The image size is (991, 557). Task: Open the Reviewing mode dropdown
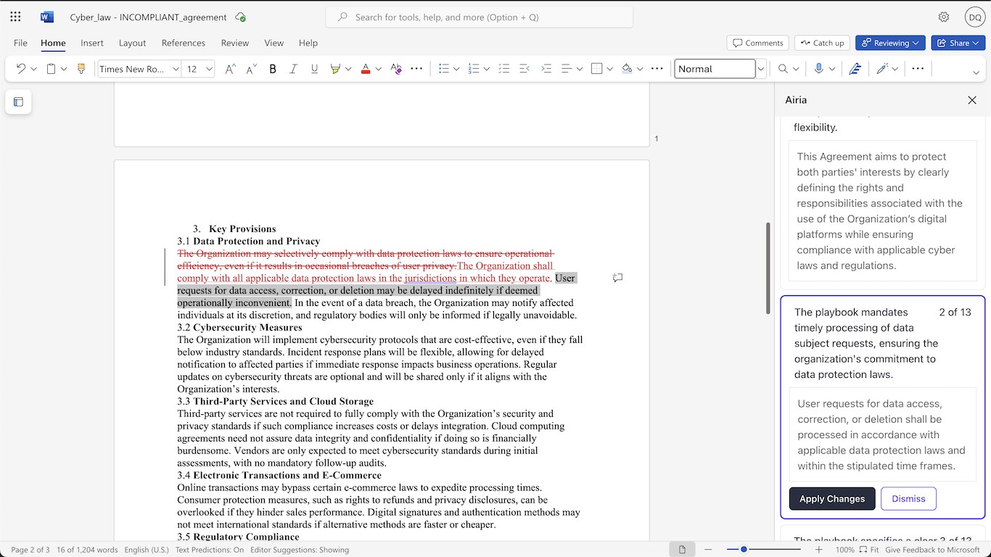[890, 43]
